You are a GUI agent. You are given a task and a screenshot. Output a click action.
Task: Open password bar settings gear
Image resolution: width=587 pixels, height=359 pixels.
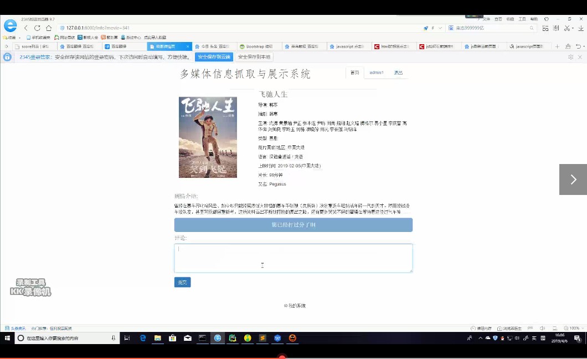pos(570,57)
